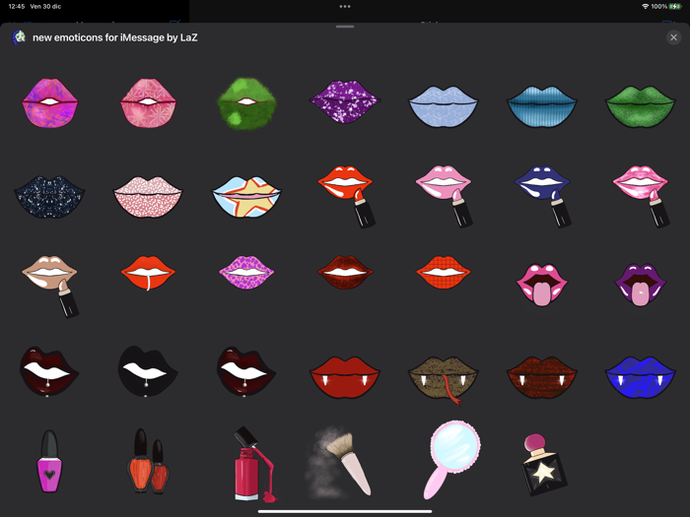Tap the home indicator bar
This screenshot has width=690, height=517.
[345, 511]
